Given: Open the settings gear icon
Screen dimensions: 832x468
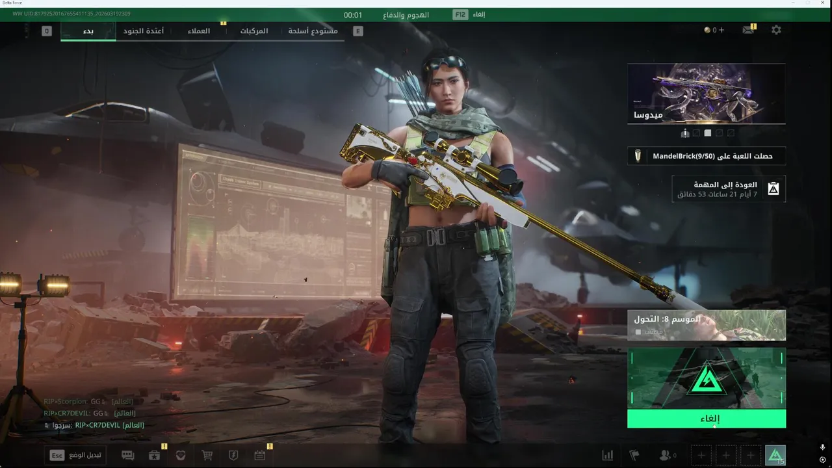Looking at the screenshot, I should [x=776, y=30].
